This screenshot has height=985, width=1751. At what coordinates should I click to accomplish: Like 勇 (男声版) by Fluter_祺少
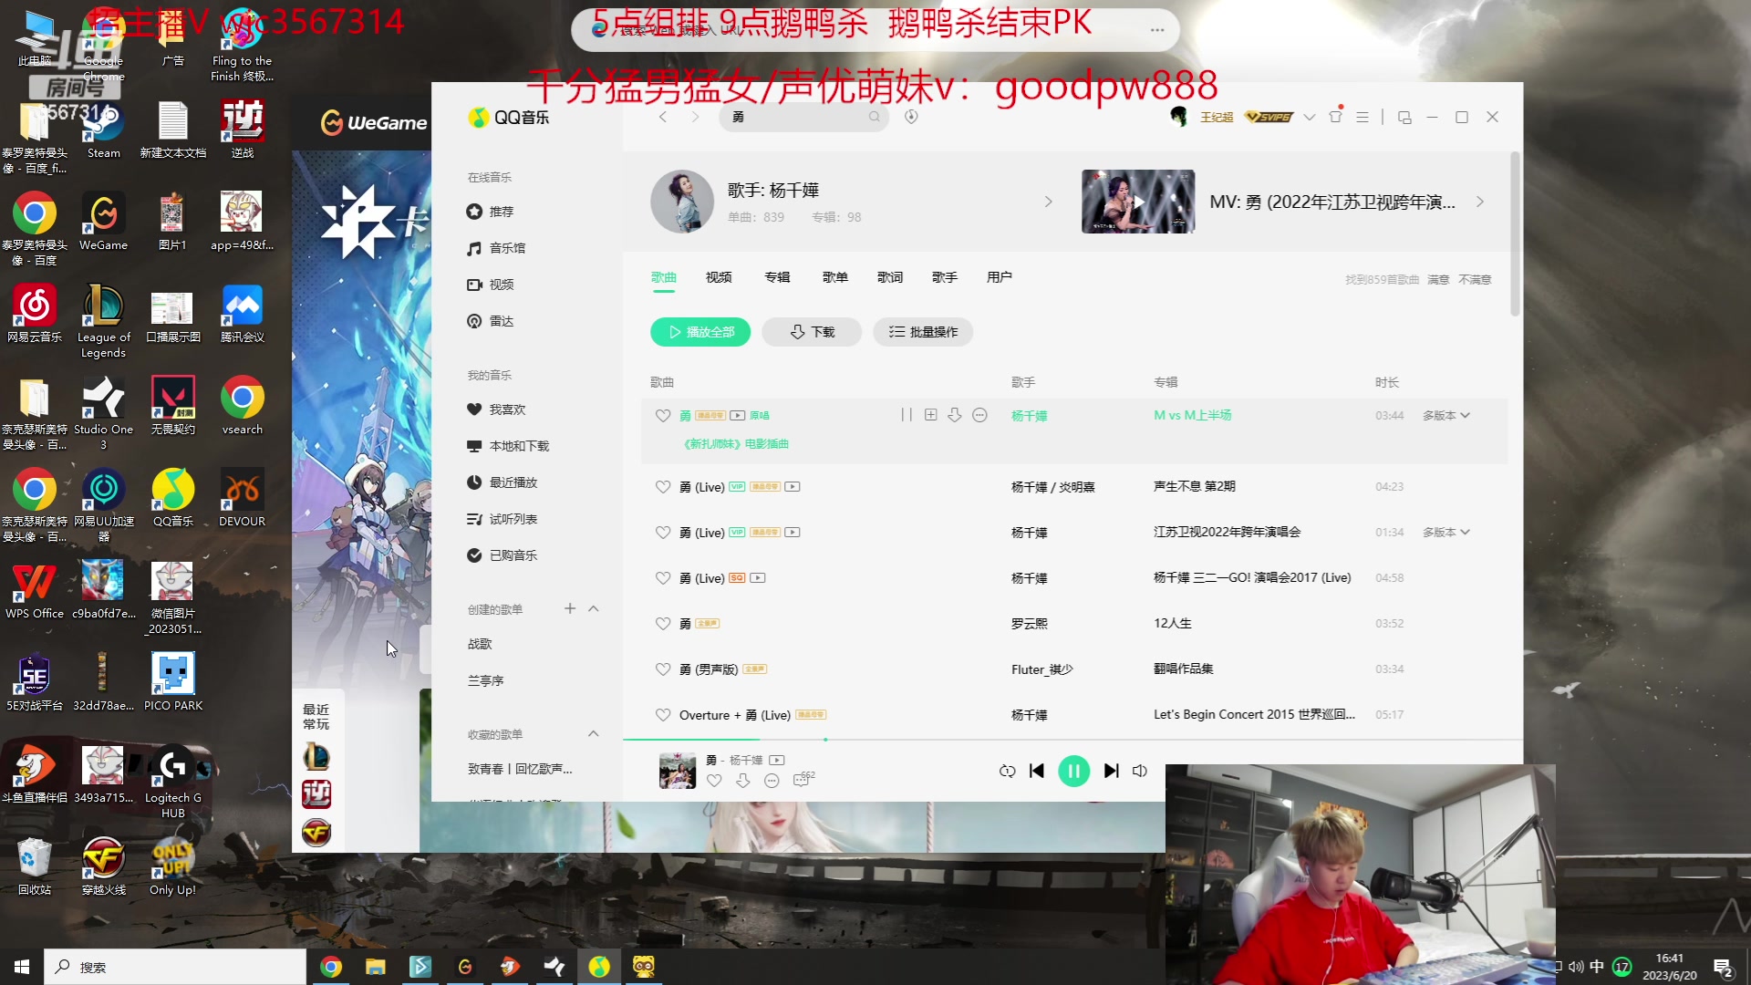[663, 669]
